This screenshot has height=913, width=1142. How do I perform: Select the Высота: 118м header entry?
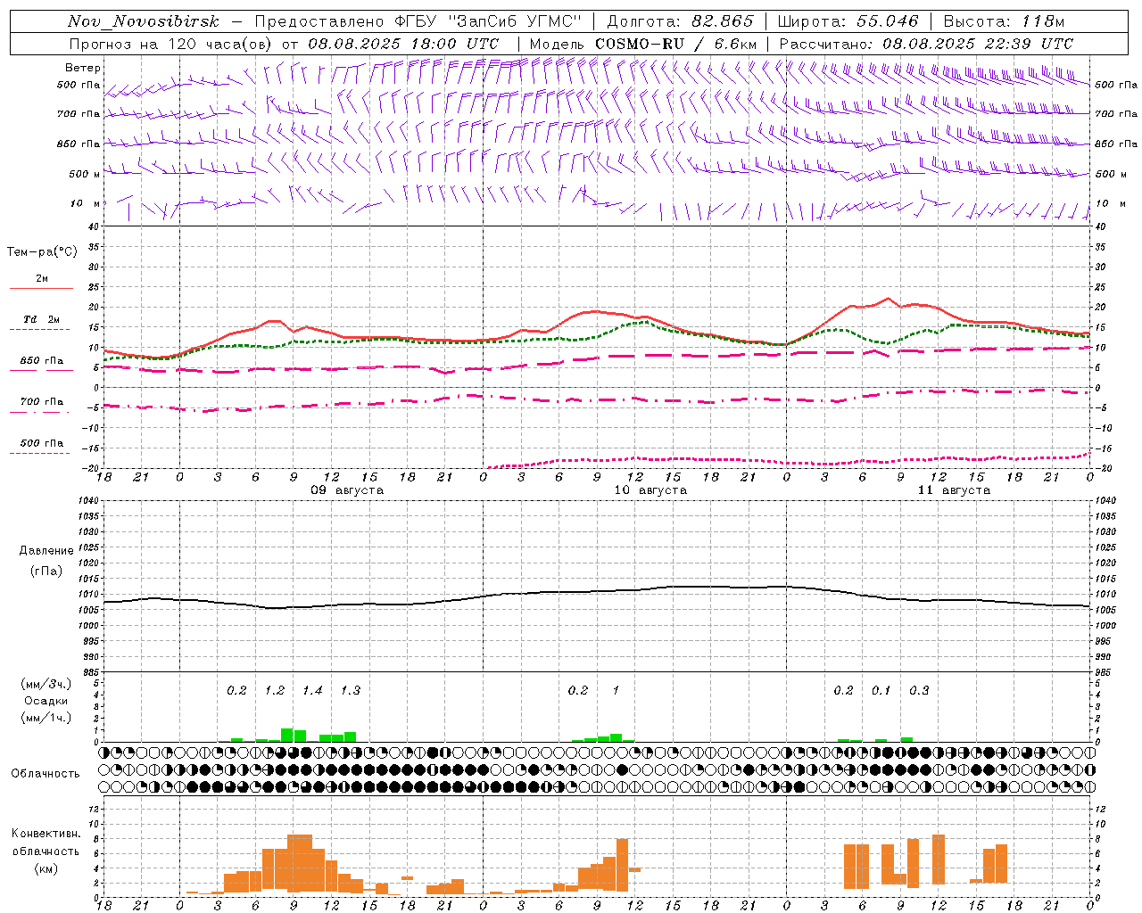1003,21
